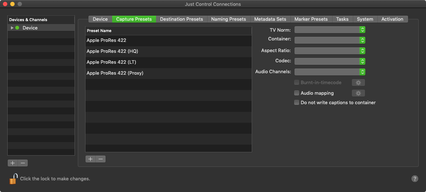Enable Audio mapping checkbox
This screenshot has width=426, height=192.
tap(297, 93)
